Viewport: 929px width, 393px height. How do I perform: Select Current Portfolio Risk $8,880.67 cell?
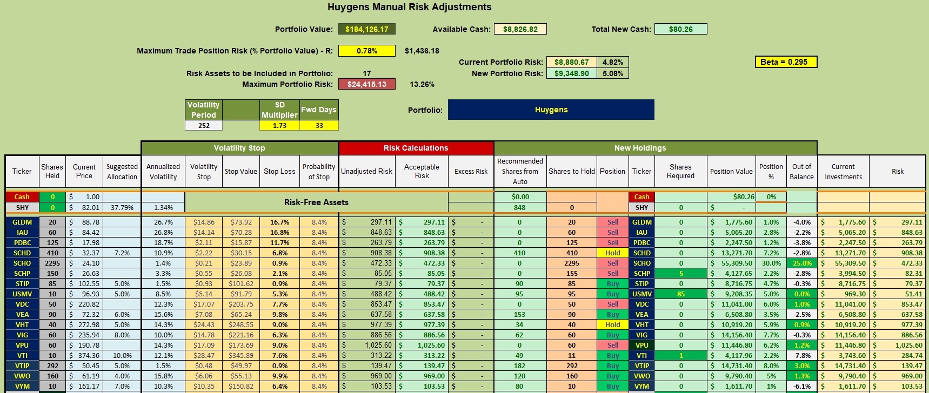tap(572, 62)
